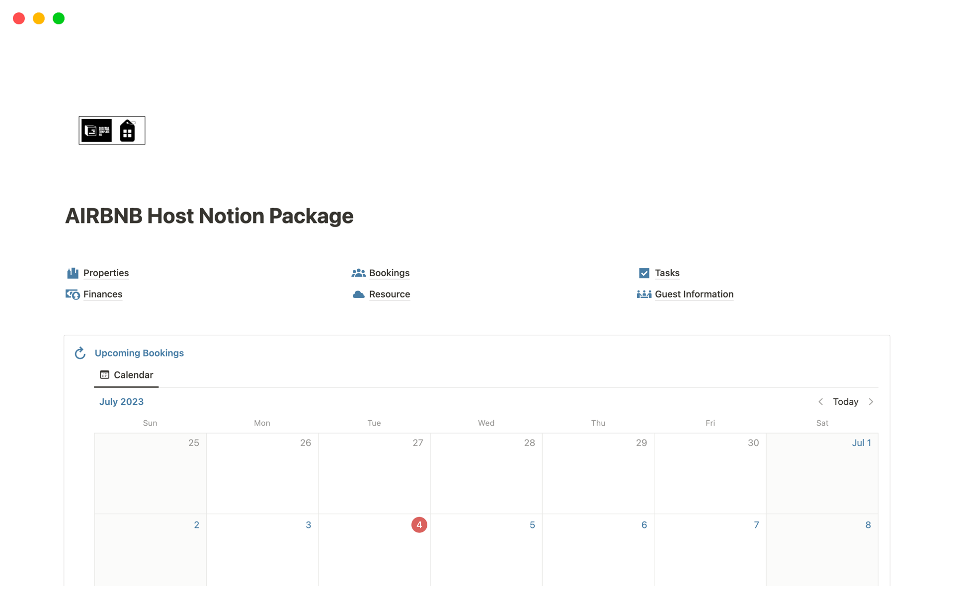Image resolution: width=954 pixels, height=596 pixels.
Task: Click the green maximize window button
Action: pos(59,18)
